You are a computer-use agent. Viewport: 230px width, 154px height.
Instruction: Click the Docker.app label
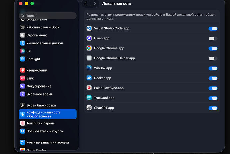click(103, 78)
